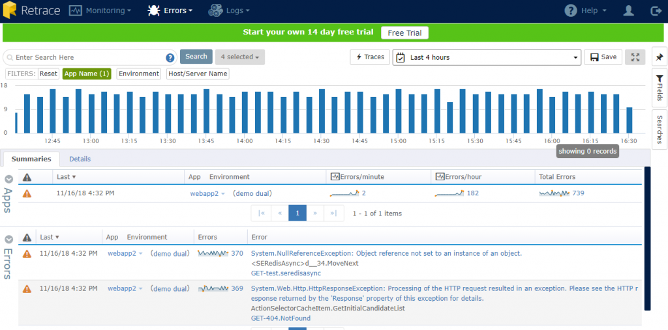Open the Errors menu
668x330 pixels.
(170, 10)
